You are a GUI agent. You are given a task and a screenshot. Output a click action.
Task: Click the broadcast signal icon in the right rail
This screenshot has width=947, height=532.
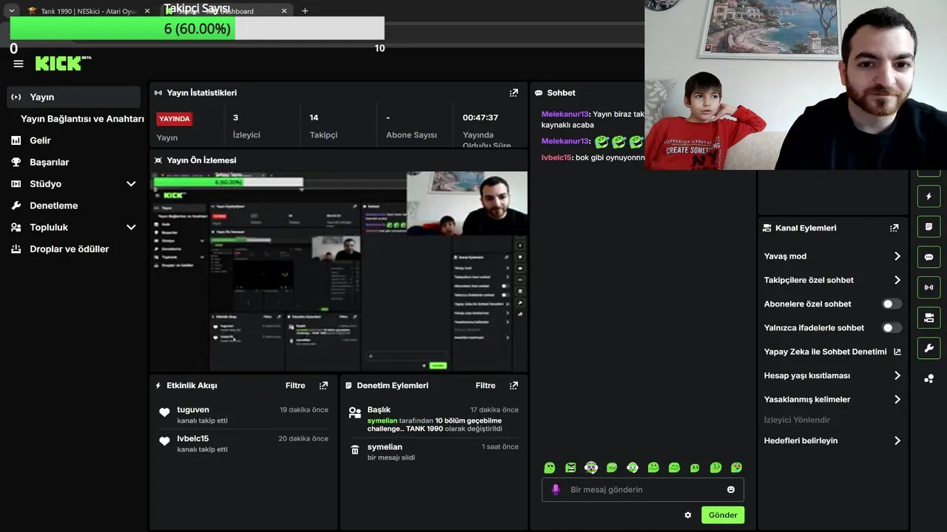[929, 287]
